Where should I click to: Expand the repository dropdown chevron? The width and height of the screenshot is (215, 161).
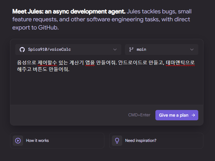pos(115,50)
